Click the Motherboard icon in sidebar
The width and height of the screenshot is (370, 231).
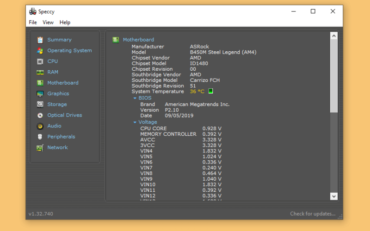point(40,83)
